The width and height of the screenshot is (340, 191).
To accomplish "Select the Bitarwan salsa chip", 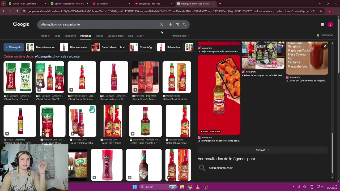I will click(x=75, y=47).
